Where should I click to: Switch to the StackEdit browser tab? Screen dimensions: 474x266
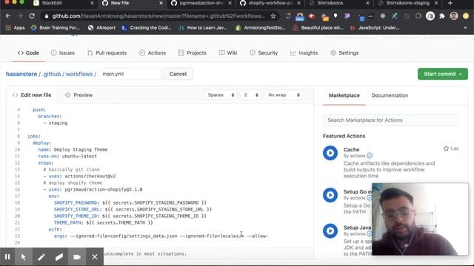52,3
